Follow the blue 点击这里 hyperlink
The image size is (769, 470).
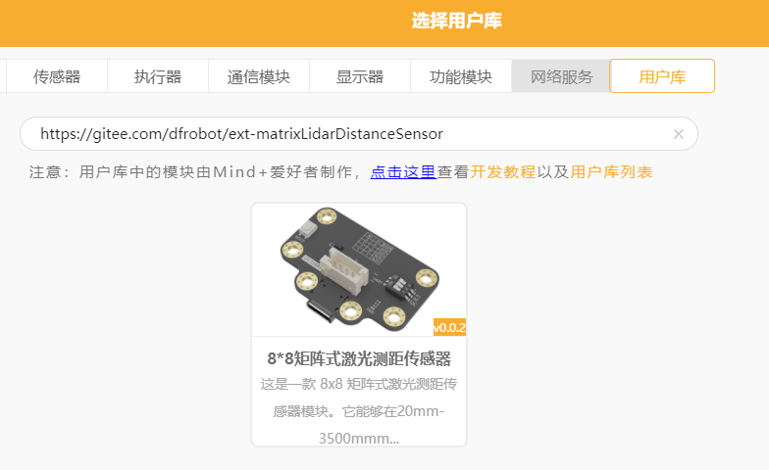tap(403, 172)
